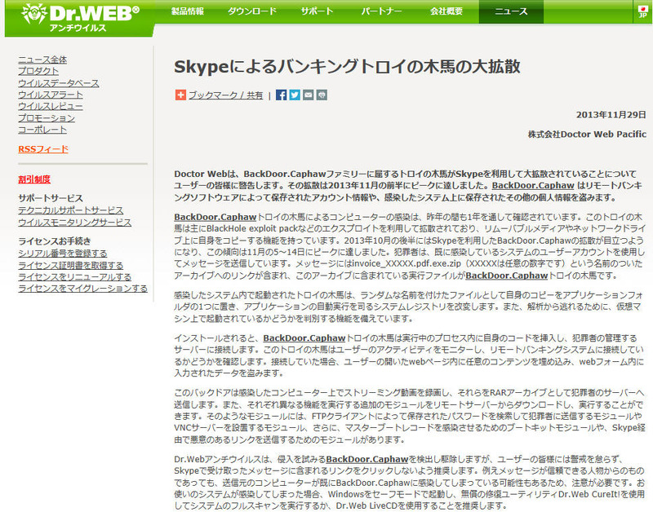
Task: Open the ブックマーク / 共有 link
Action: (225, 95)
